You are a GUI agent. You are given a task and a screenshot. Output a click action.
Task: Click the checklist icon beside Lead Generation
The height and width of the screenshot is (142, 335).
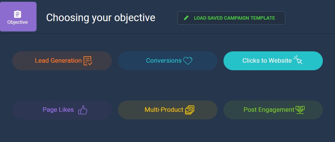coord(88,61)
